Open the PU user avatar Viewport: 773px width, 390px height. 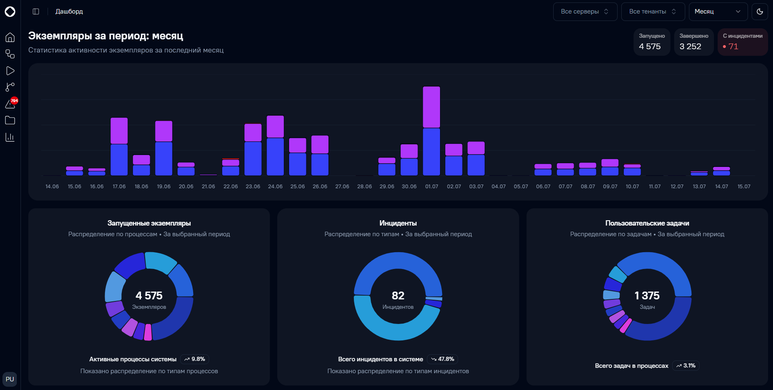(10, 379)
